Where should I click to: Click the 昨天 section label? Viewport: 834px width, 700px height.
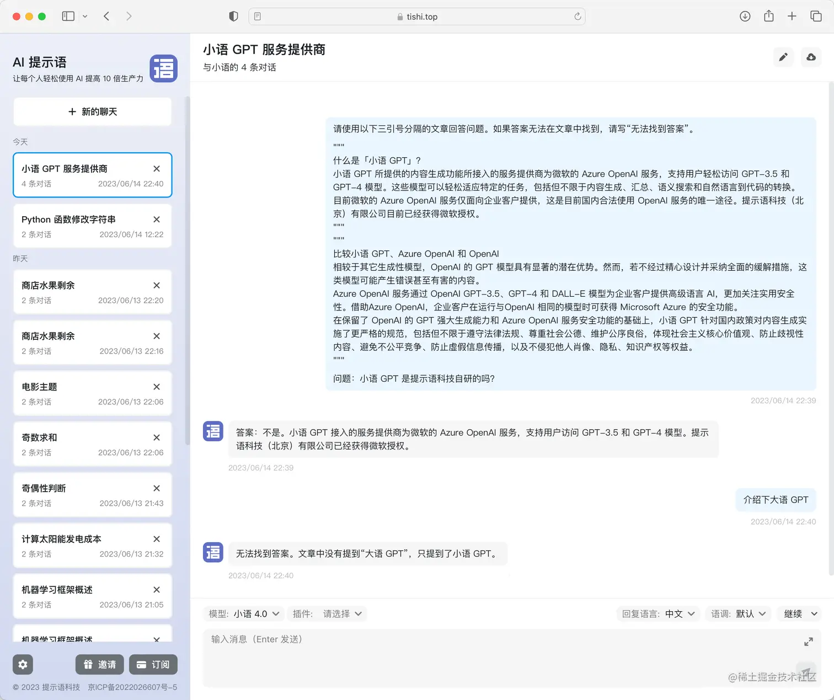(x=20, y=259)
